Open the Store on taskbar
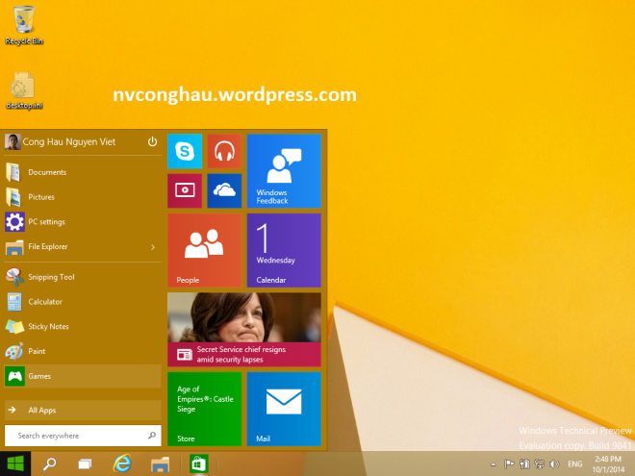Screen dimensions: 635x476 [x=198, y=463]
